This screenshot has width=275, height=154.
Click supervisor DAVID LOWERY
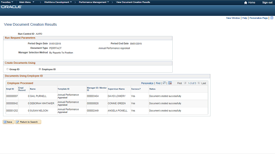click(x=116, y=96)
